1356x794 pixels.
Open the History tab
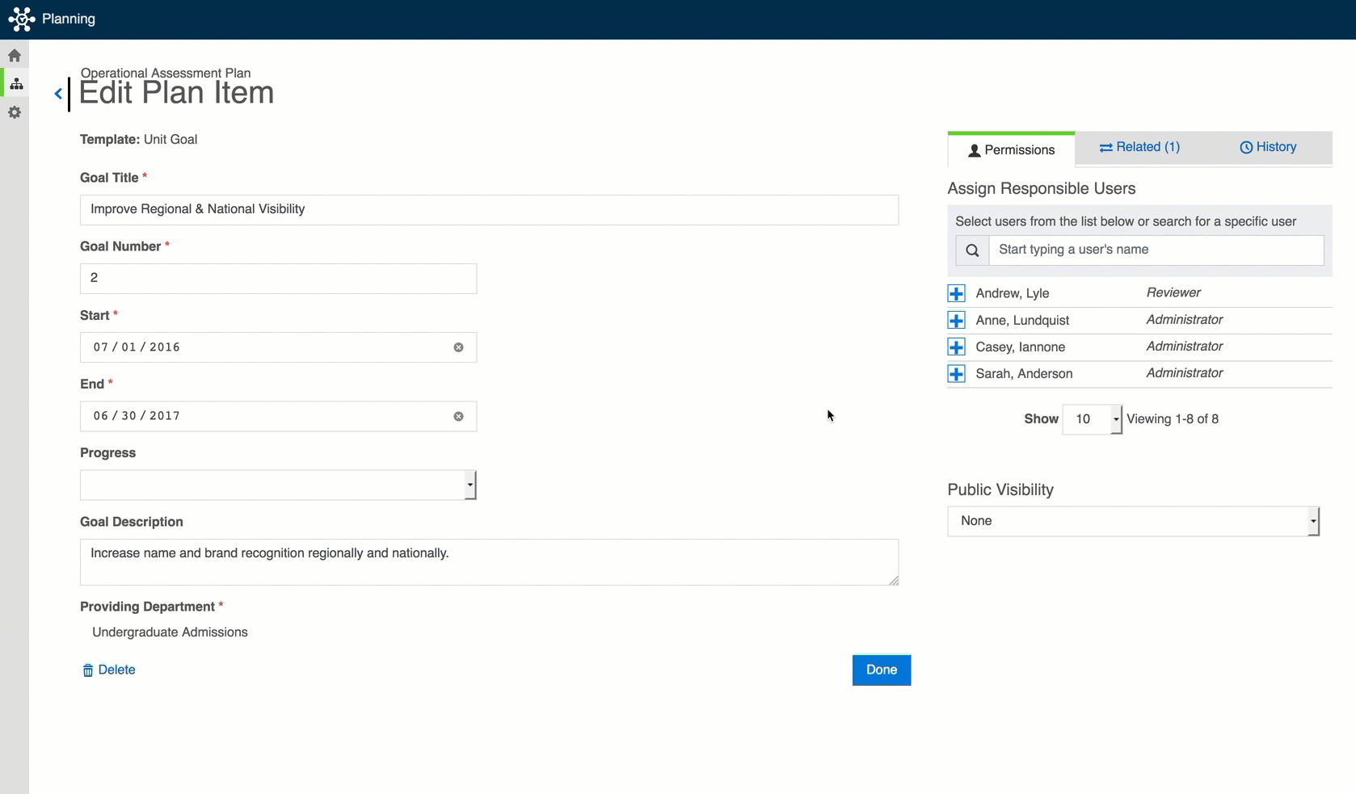(x=1268, y=147)
